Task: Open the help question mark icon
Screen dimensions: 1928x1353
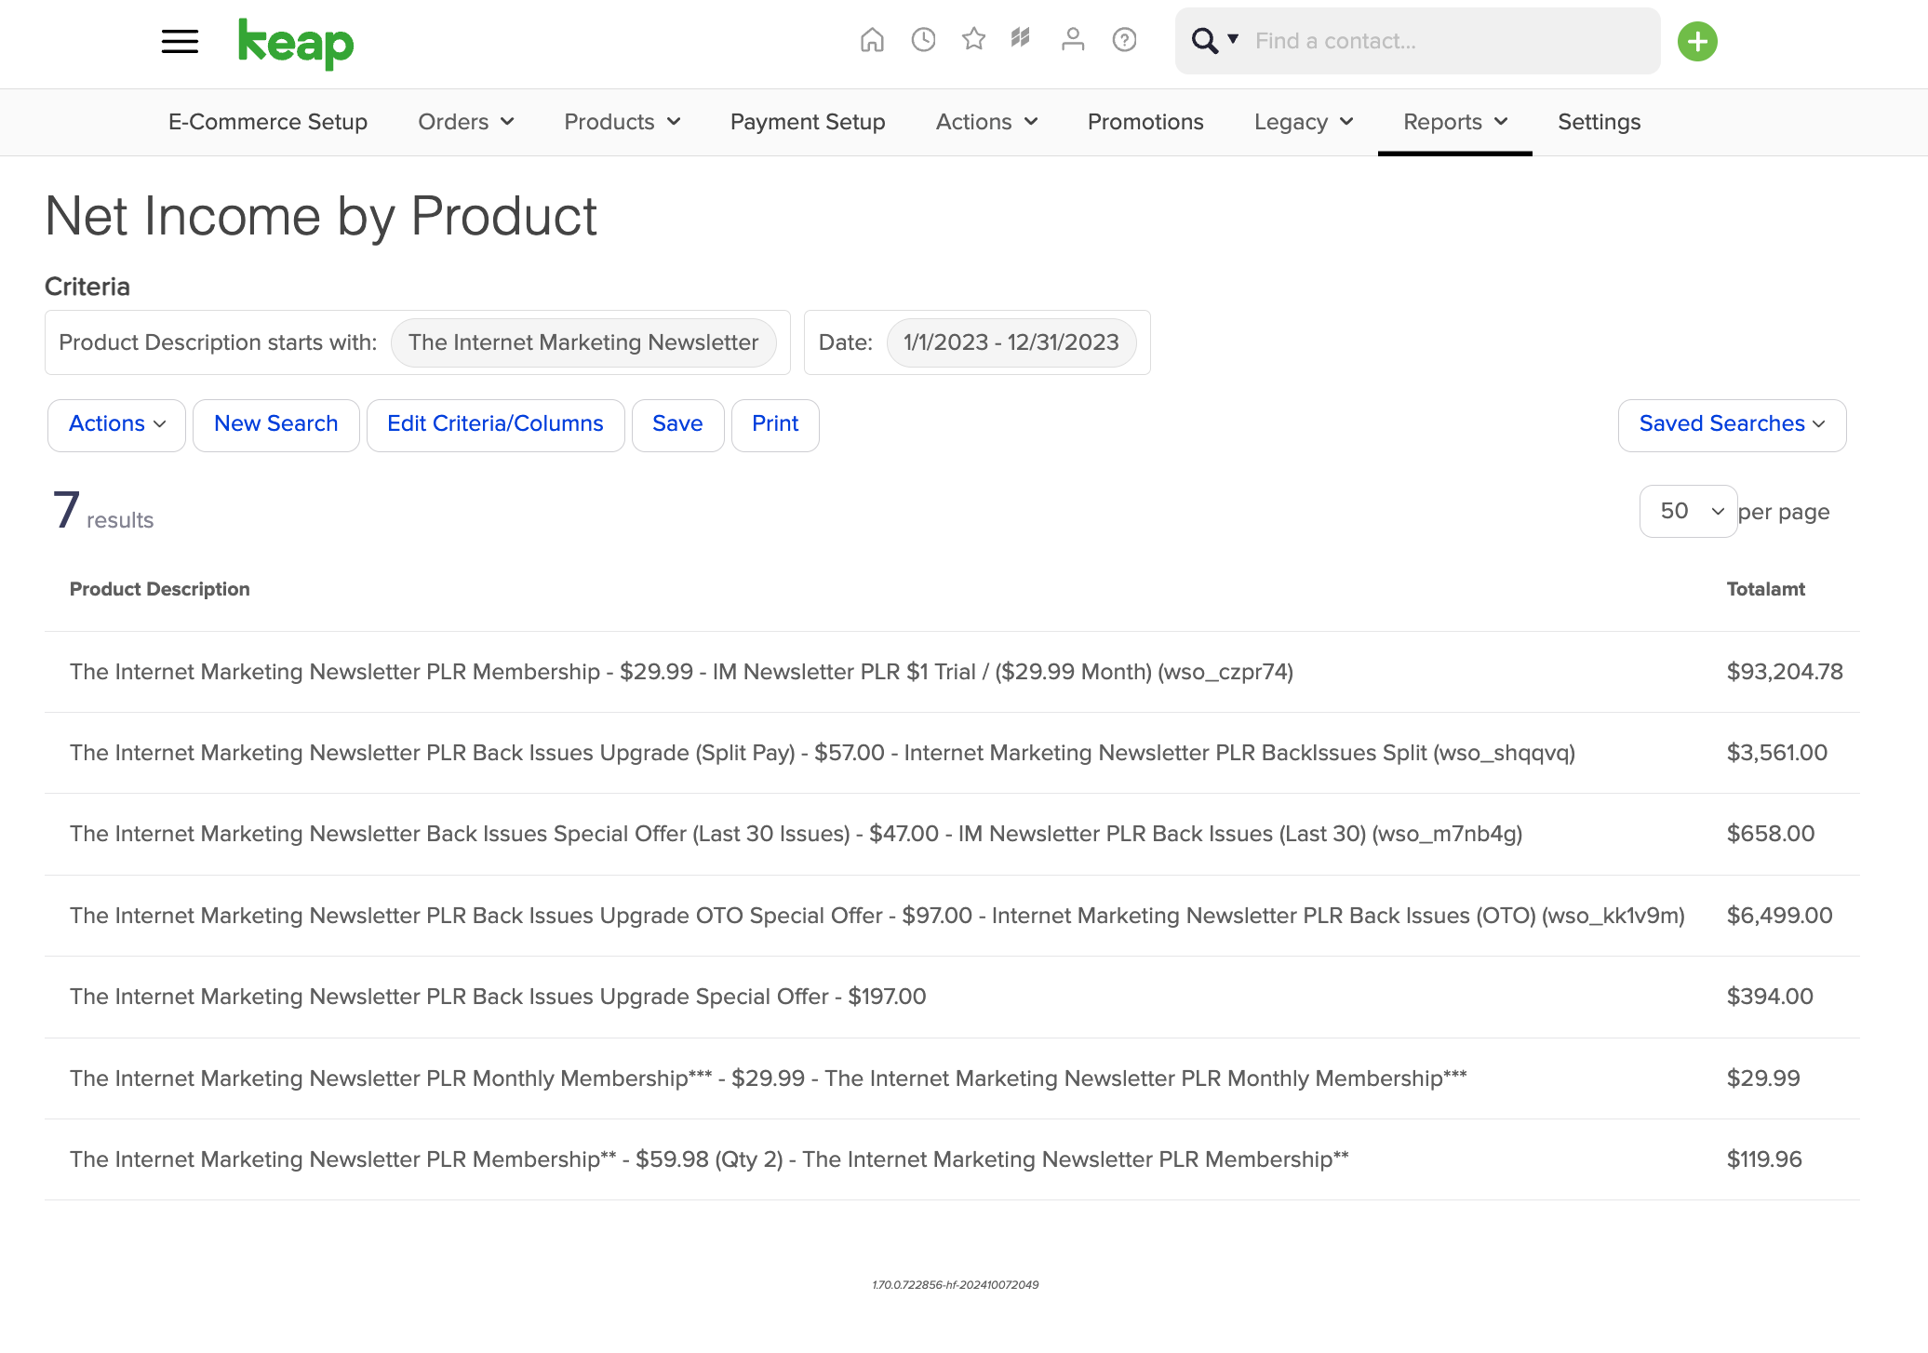Action: (1124, 40)
